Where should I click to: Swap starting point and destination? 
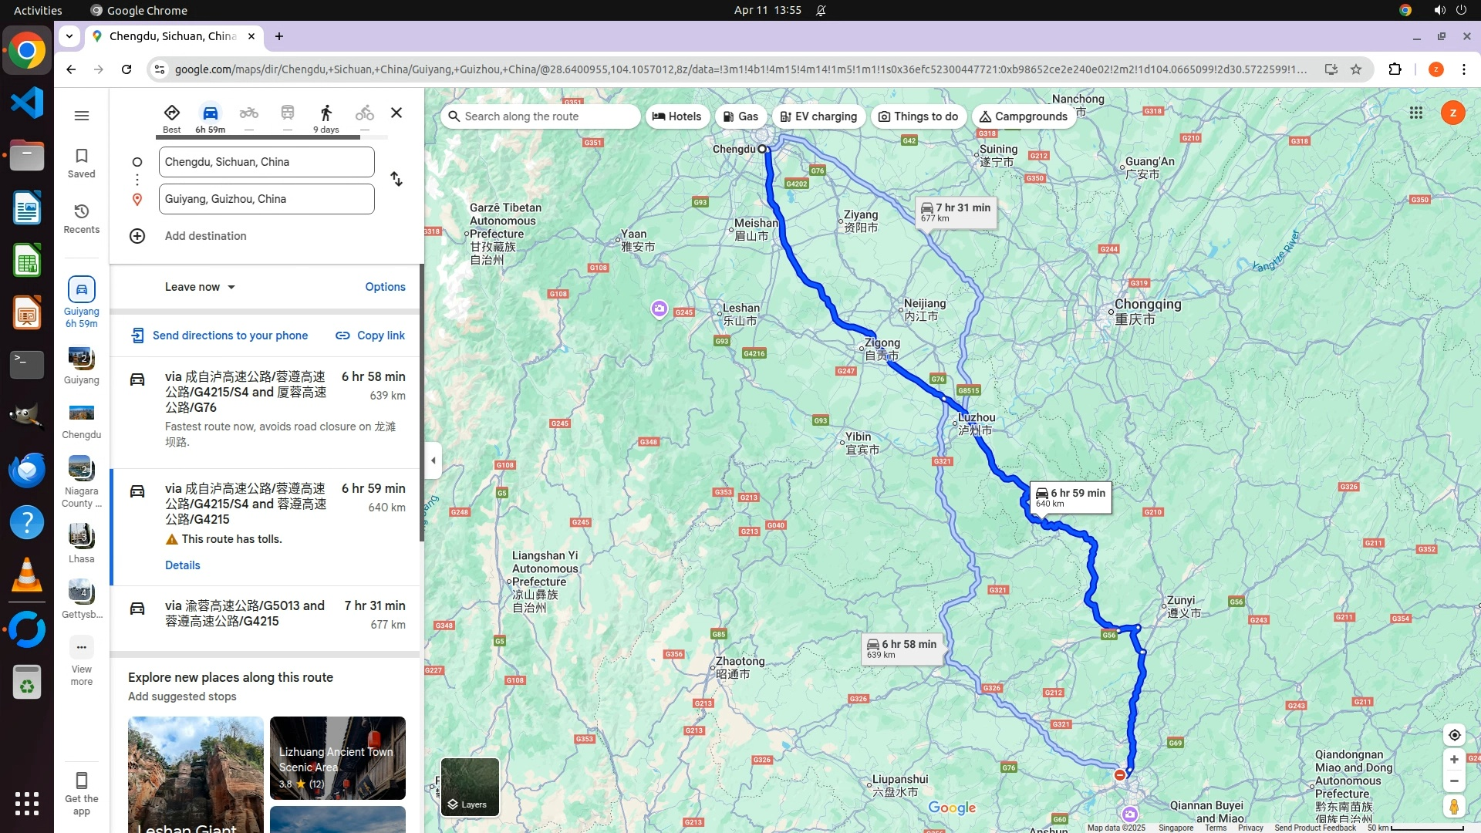(396, 179)
